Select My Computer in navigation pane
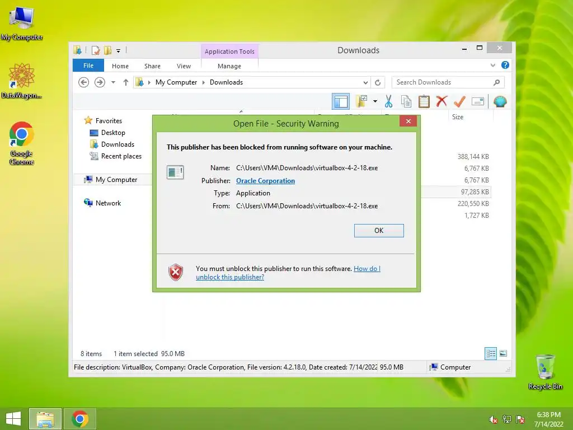 116,180
